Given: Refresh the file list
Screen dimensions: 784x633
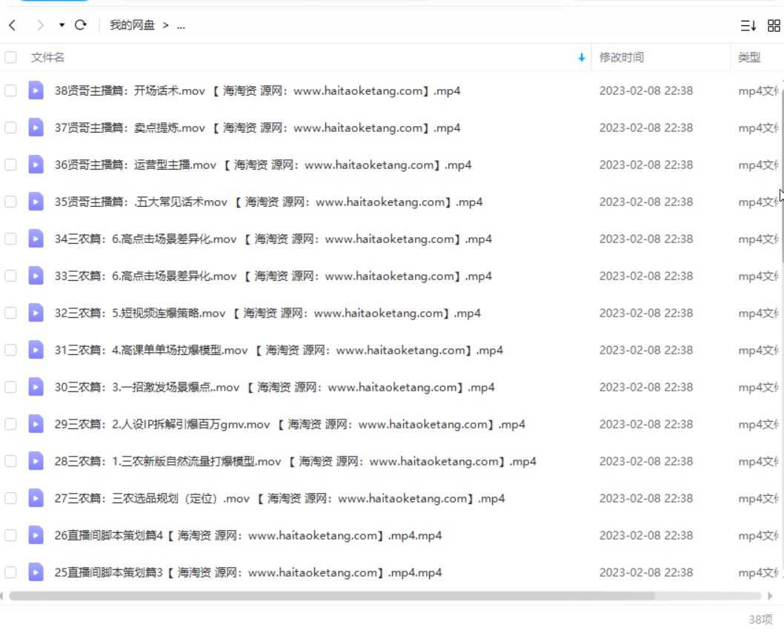Looking at the screenshot, I should pos(81,25).
